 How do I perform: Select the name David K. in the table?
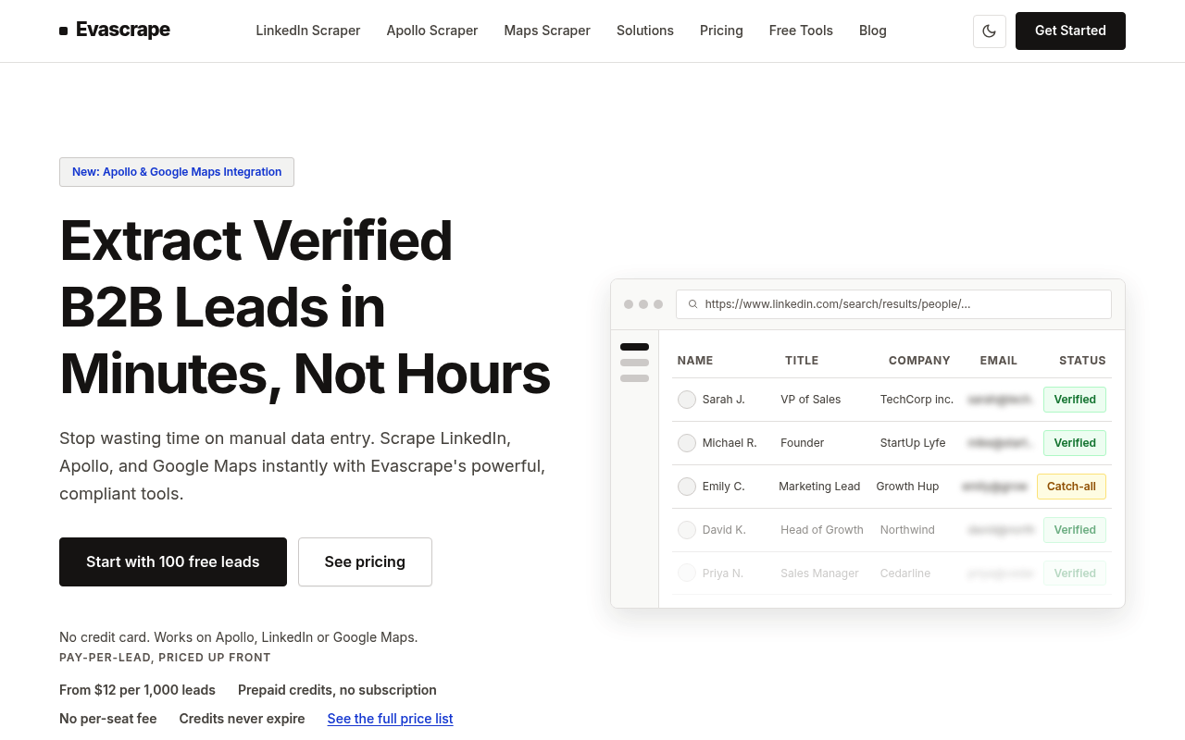pos(724,530)
